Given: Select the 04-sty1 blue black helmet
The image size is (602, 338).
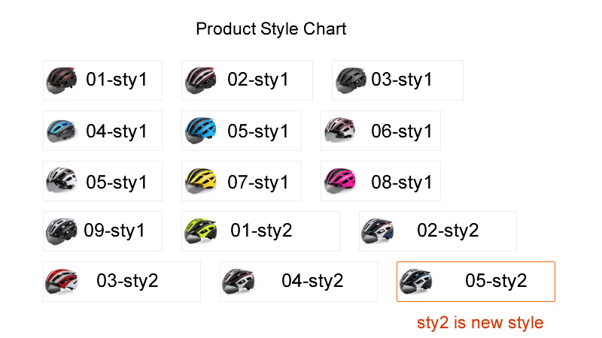Looking at the screenshot, I should click(102, 131).
